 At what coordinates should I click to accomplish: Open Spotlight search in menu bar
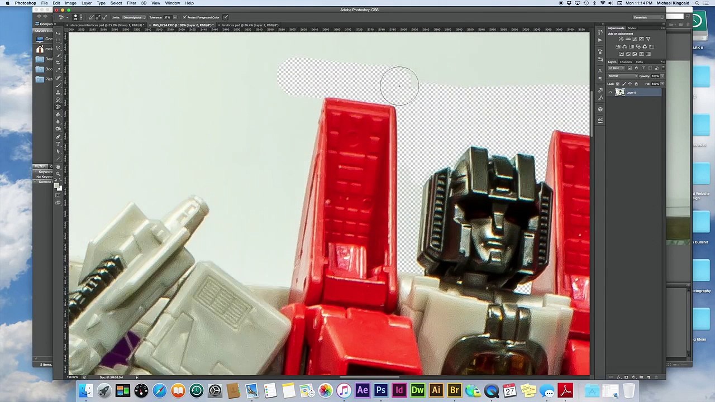tap(697, 3)
